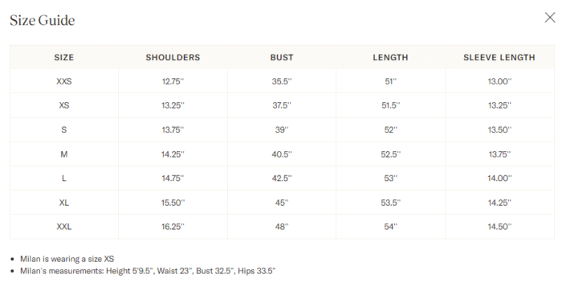This screenshot has height=291, width=562.
Task: Select the XS size row label
Action: tap(63, 105)
